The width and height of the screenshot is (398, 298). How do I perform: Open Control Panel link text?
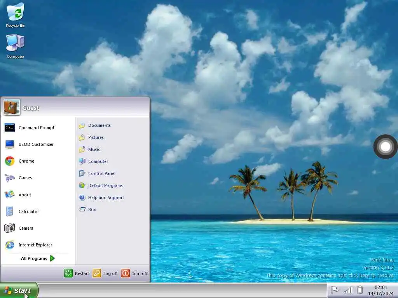pos(102,173)
